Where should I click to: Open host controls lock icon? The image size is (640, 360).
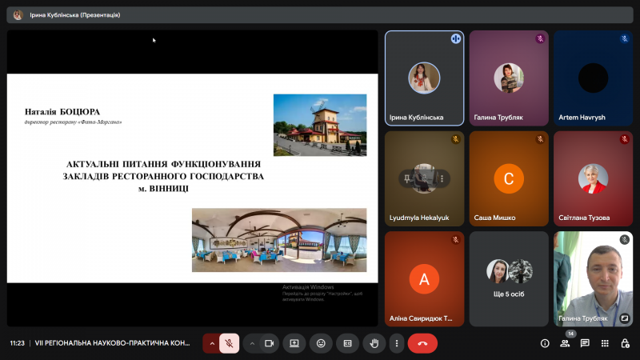tap(626, 343)
